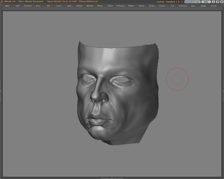Expand the bottom tray divider arrows
Viewport: 224px width, 179px height.
[112, 178]
